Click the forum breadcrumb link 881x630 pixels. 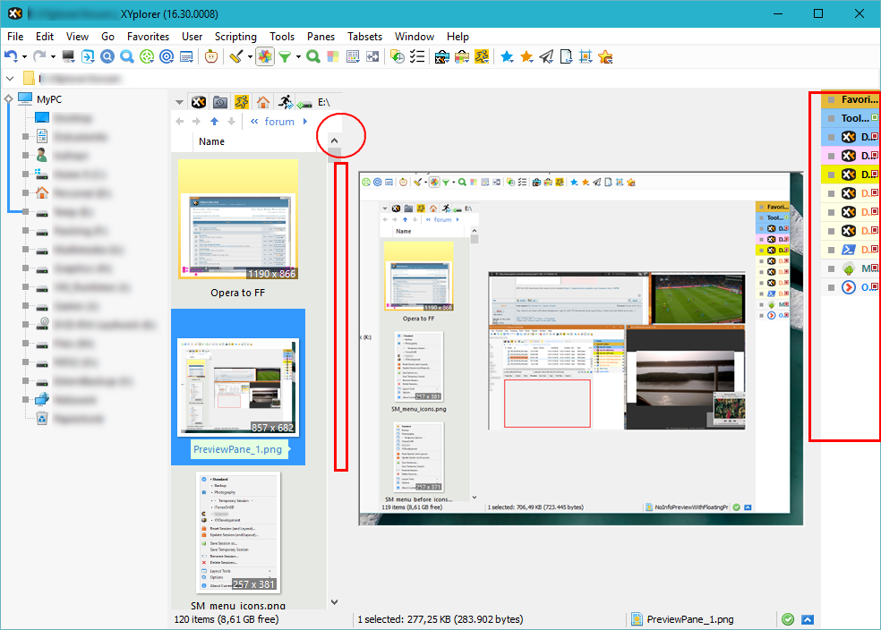[x=279, y=122]
